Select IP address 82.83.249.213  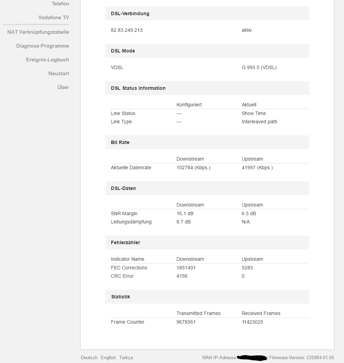[127, 30]
